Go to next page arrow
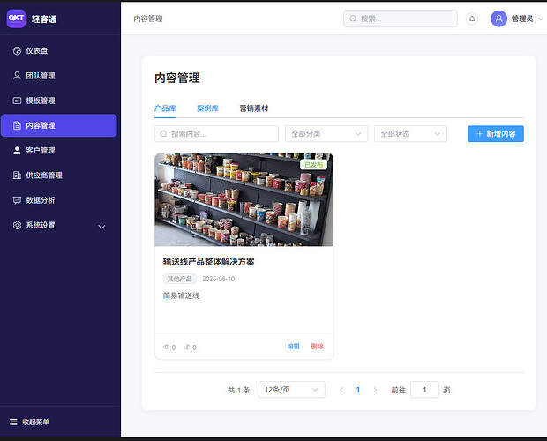The image size is (547, 441). (375, 390)
